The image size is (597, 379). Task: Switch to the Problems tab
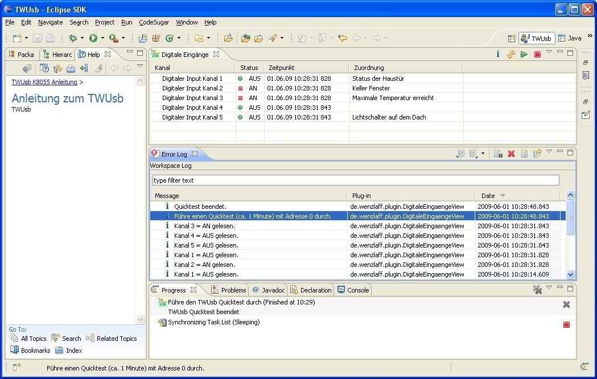[229, 290]
